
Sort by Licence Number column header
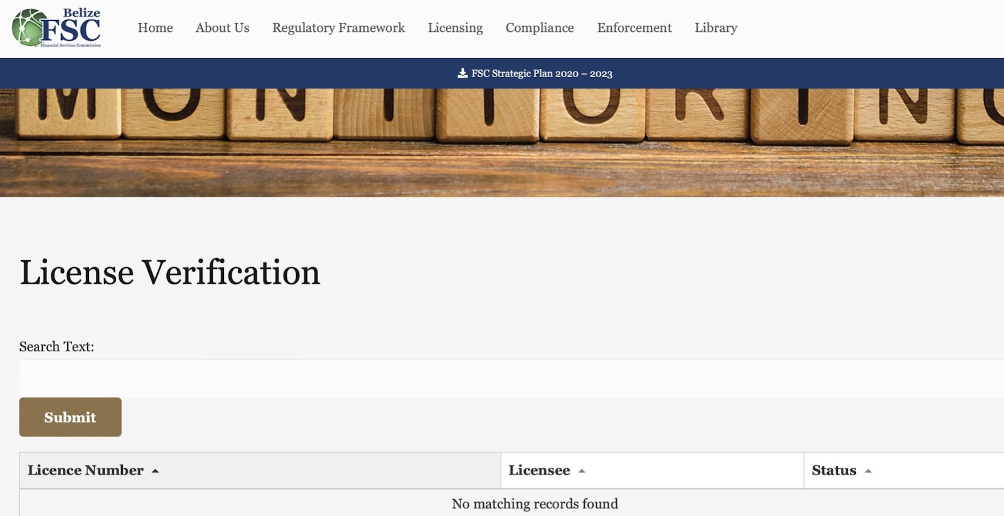(x=260, y=470)
